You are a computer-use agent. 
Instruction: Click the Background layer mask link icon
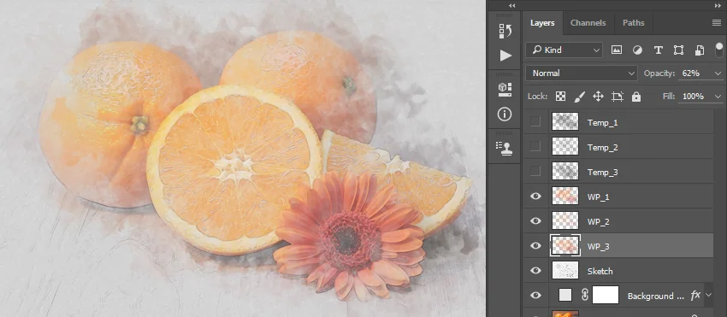coord(585,295)
